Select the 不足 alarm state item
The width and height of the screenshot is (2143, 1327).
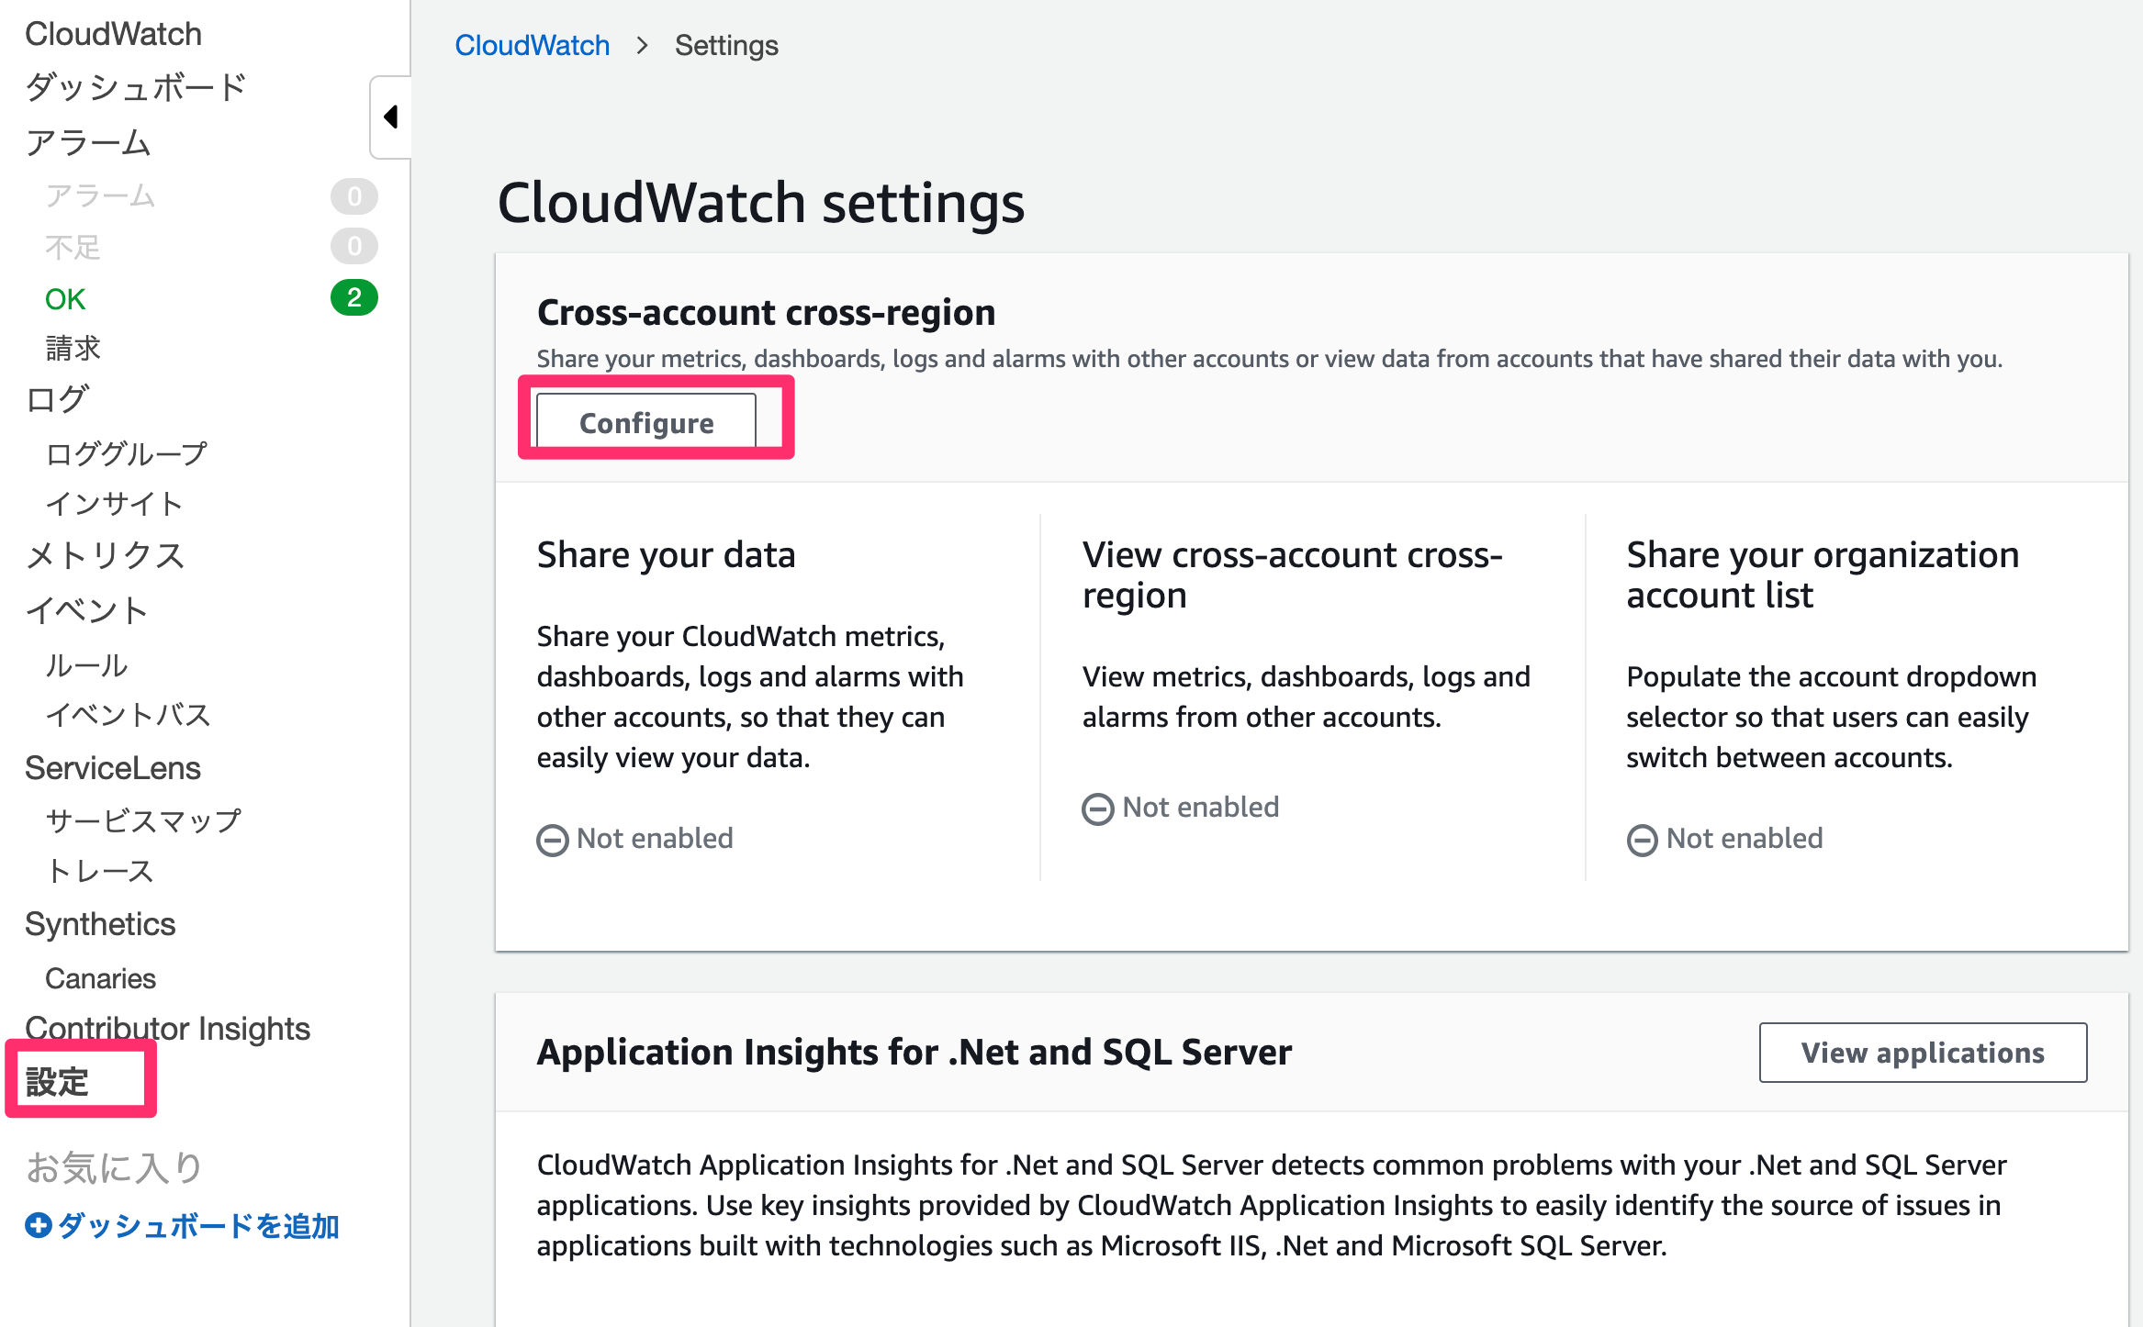73,247
